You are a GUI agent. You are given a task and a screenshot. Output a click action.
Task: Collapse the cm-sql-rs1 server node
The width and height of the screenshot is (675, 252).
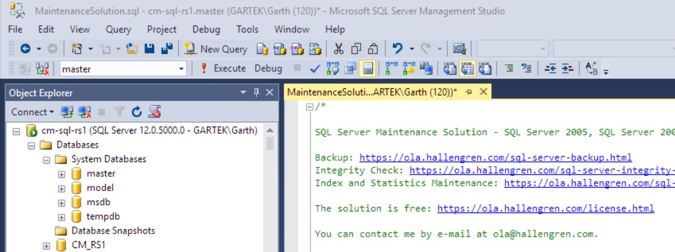pos(17,130)
